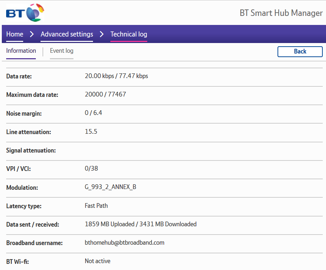326x270 pixels.
Task: Click VPI / VCI label
Action: click(x=18, y=169)
